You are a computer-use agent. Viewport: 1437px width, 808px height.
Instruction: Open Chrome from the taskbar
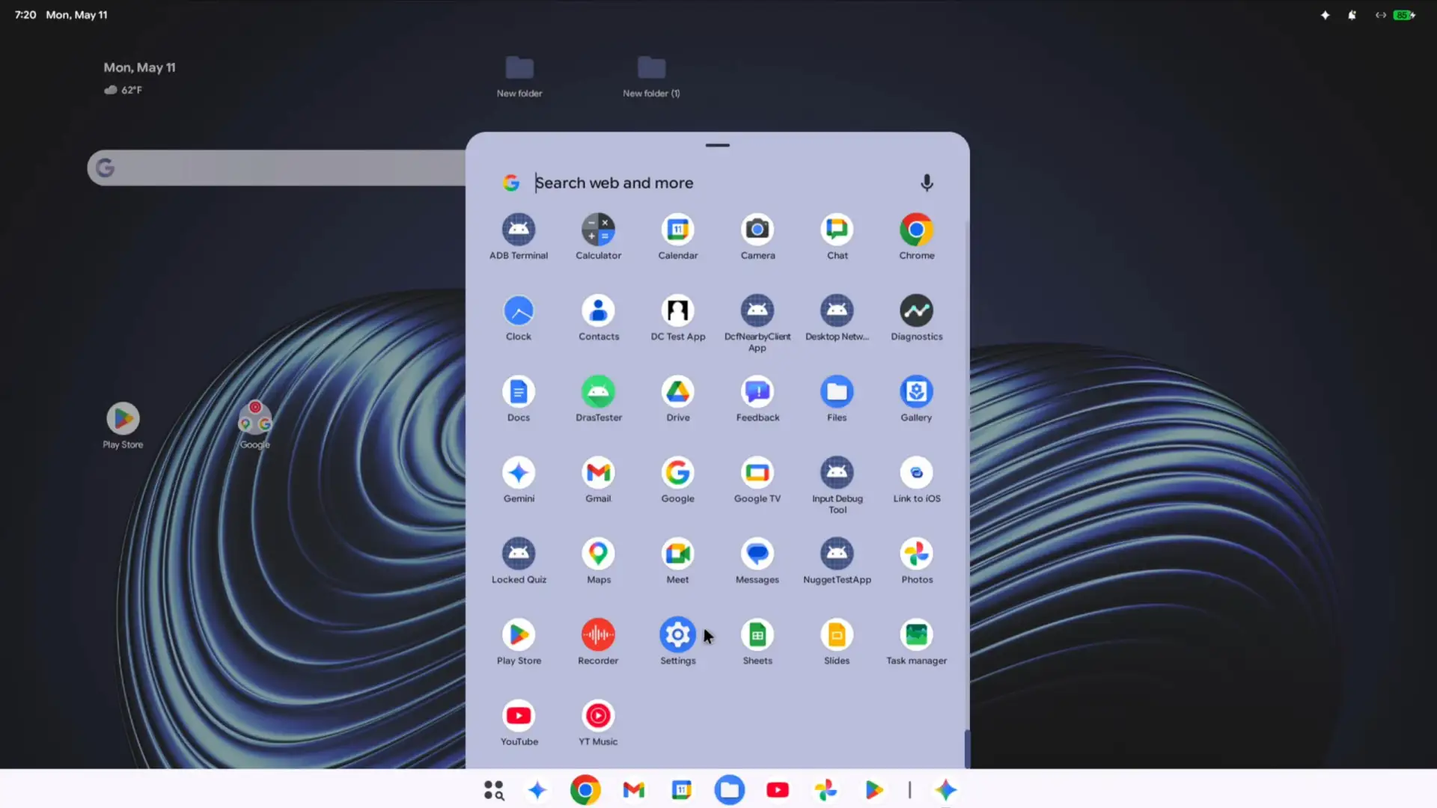(585, 790)
